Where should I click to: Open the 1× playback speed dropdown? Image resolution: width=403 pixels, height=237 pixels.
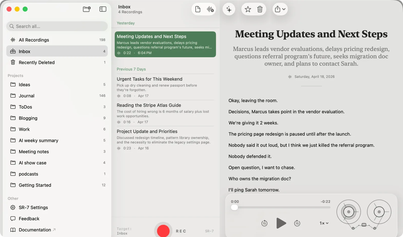(x=324, y=223)
